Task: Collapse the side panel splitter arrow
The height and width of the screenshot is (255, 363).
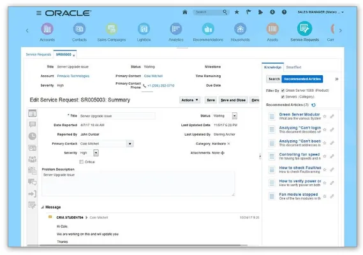Action: tap(260, 157)
